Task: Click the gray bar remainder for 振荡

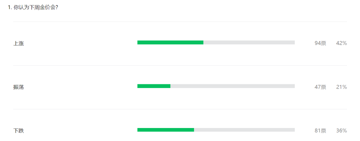Action: (233, 86)
